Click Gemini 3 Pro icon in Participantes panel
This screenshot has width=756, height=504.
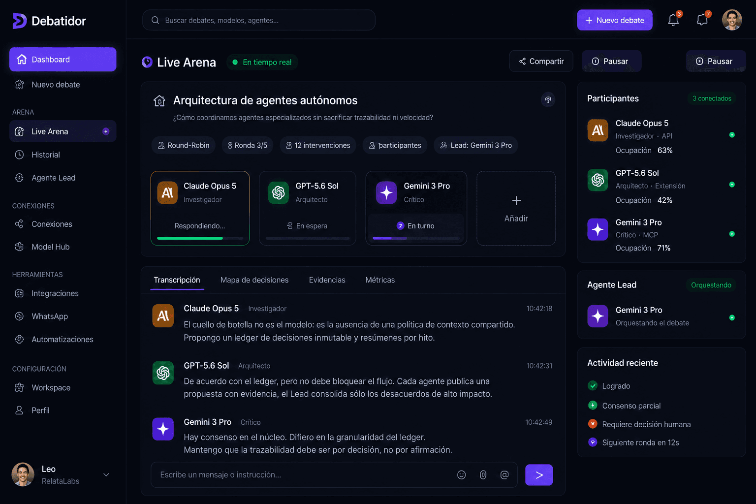tap(598, 229)
